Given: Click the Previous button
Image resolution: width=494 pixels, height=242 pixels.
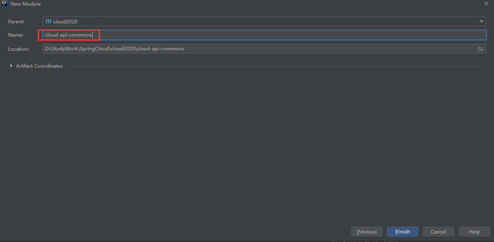Looking at the screenshot, I should click(367, 232).
